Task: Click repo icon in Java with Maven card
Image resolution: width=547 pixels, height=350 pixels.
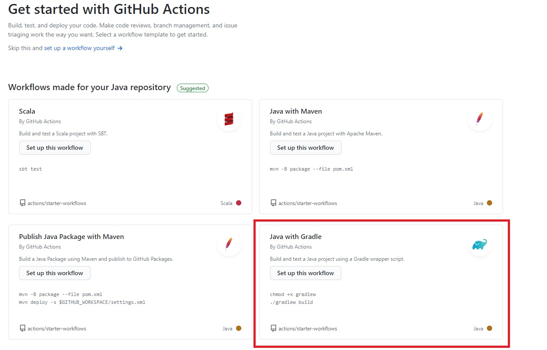Action: (x=273, y=203)
